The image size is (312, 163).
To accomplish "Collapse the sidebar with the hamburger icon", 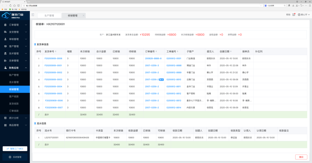I will 33,15.
